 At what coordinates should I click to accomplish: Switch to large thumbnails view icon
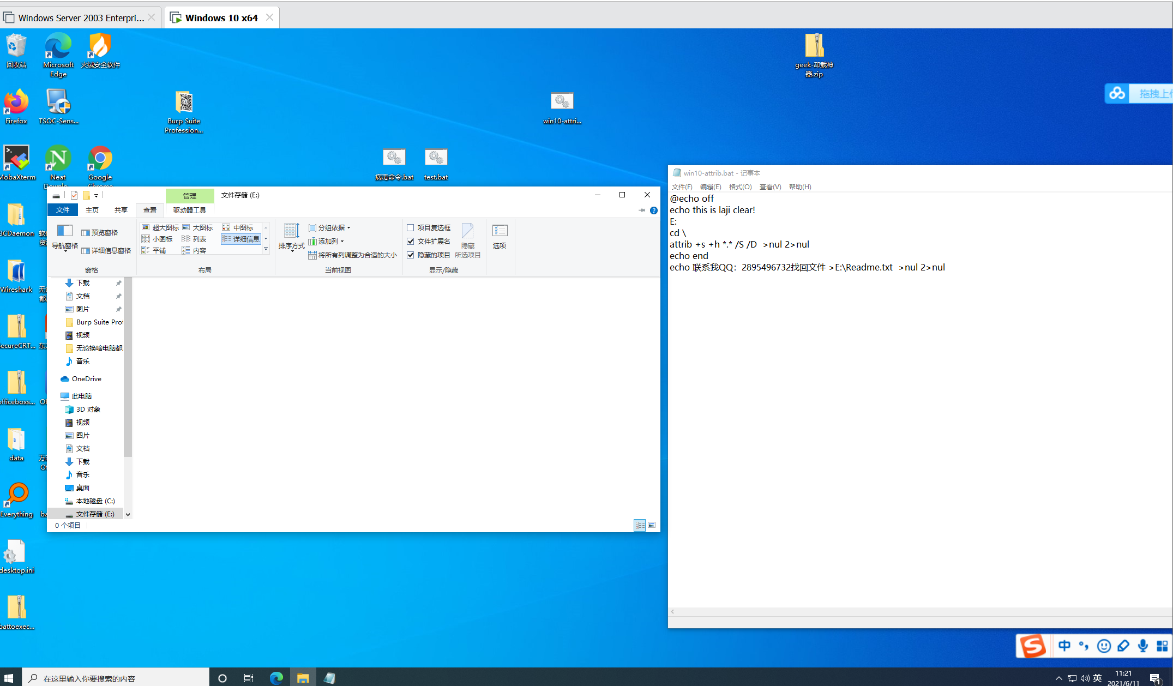coord(652,525)
